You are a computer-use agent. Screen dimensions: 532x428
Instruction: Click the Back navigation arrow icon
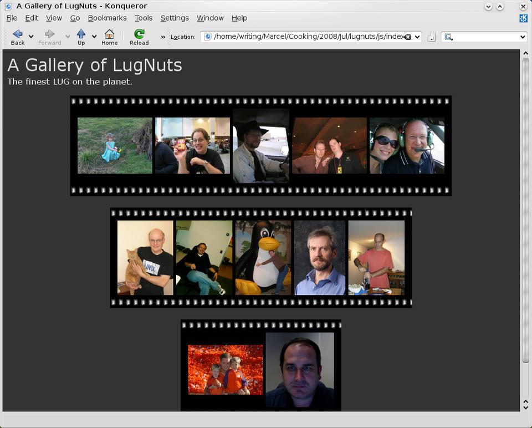pos(17,34)
